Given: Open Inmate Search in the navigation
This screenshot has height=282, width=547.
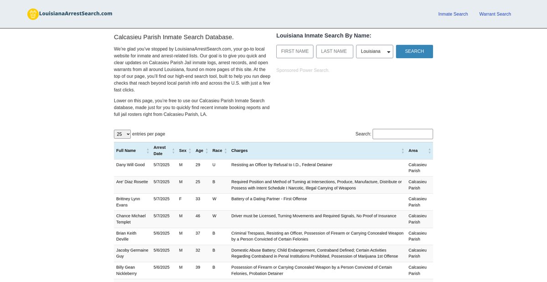Looking at the screenshot, I should coord(453,14).
